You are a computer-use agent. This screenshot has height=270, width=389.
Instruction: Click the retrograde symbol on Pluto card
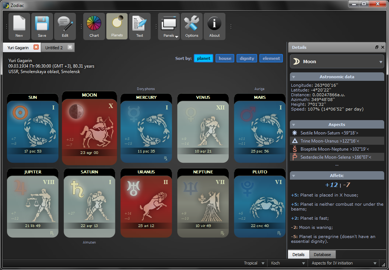click(279, 233)
